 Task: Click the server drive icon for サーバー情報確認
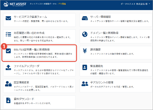coord(85,18)
